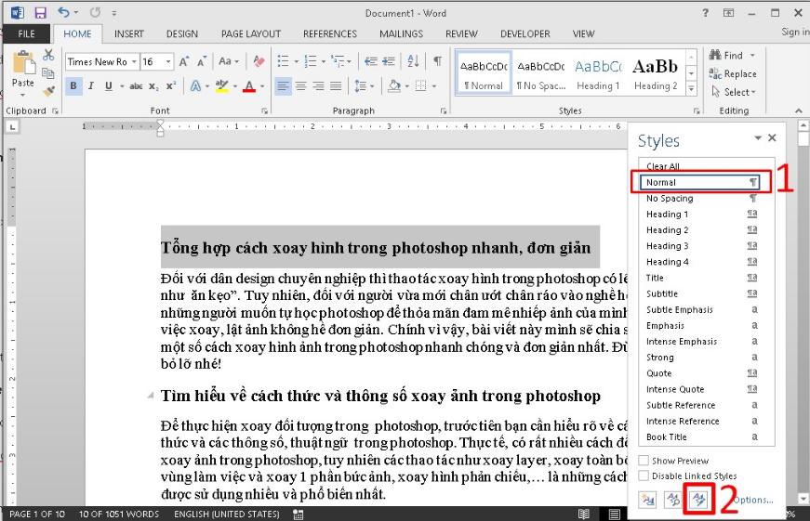
Task: Toggle Italic formatting in the ribbon
Action: pos(91,86)
